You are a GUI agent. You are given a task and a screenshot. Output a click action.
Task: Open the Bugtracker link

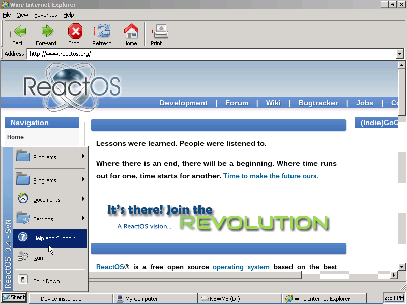[x=318, y=103]
